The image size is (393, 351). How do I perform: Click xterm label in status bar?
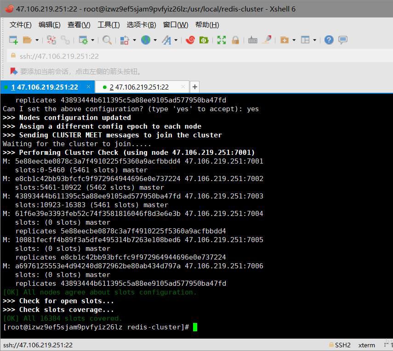[366, 345]
